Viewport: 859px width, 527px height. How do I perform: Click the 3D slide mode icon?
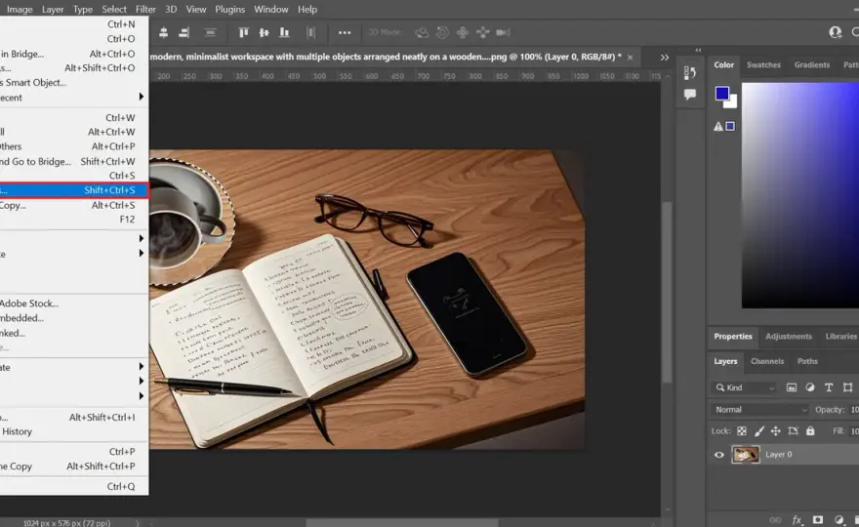point(482,33)
